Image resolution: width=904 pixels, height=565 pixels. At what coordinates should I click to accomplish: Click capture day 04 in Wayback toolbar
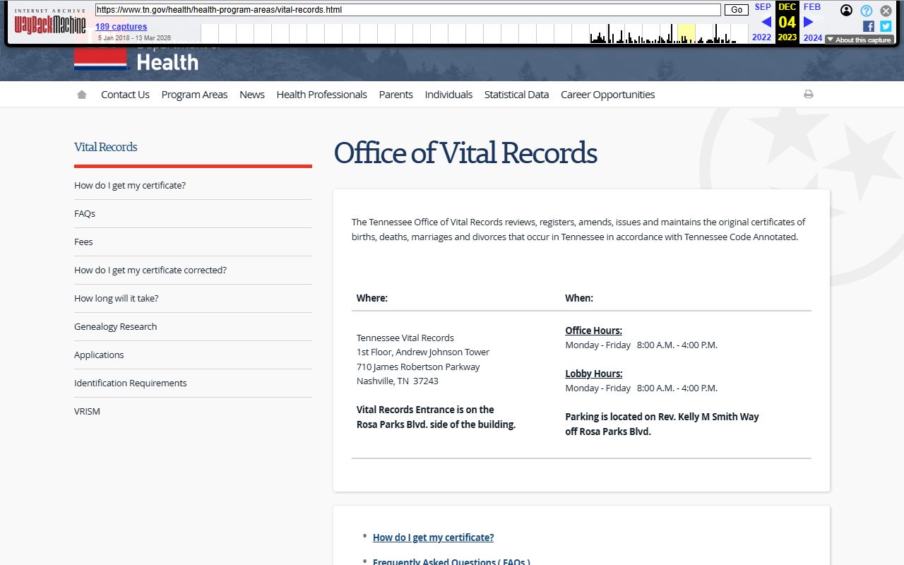point(787,22)
